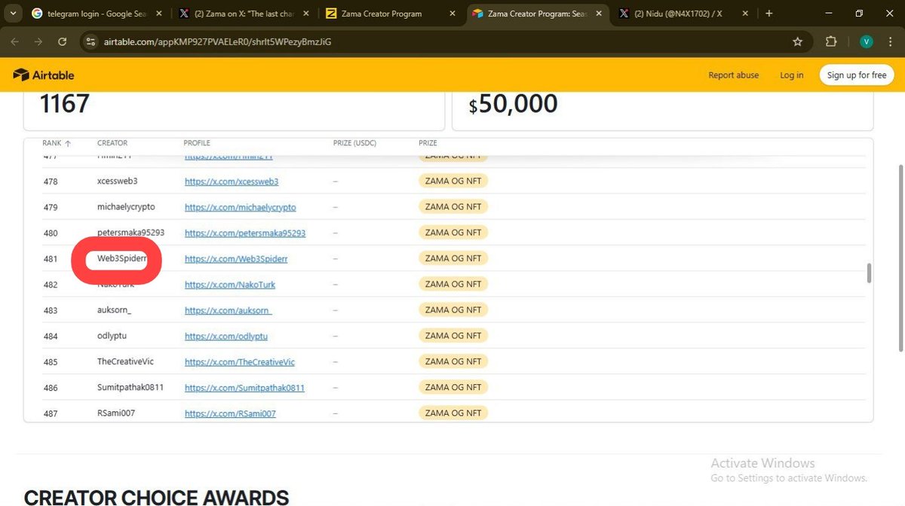
Task: Open the browser extensions puzzle icon
Action: [x=831, y=42]
